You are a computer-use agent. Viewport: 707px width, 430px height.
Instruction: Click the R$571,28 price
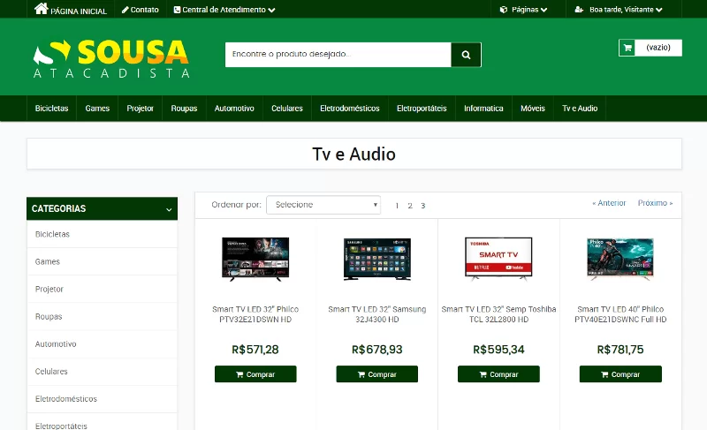pyautogui.click(x=255, y=350)
